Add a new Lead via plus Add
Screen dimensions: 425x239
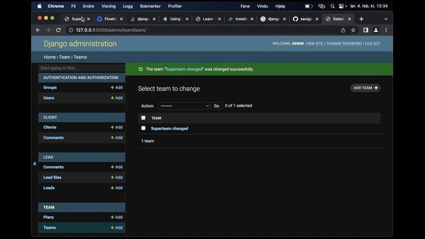click(x=117, y=188)
